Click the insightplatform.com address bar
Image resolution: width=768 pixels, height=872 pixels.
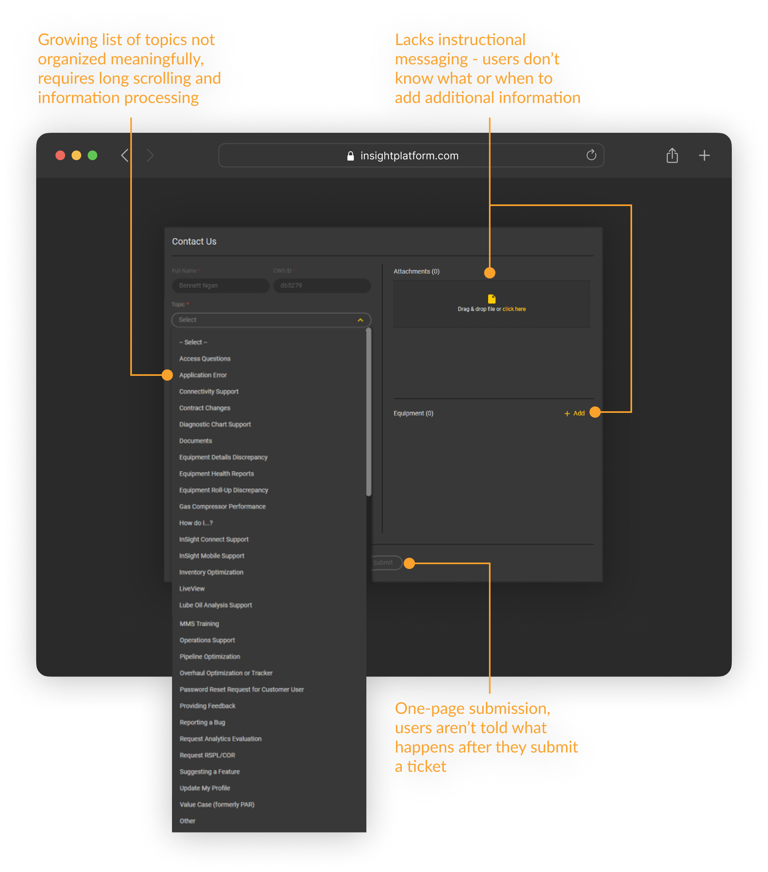(409, 156)
